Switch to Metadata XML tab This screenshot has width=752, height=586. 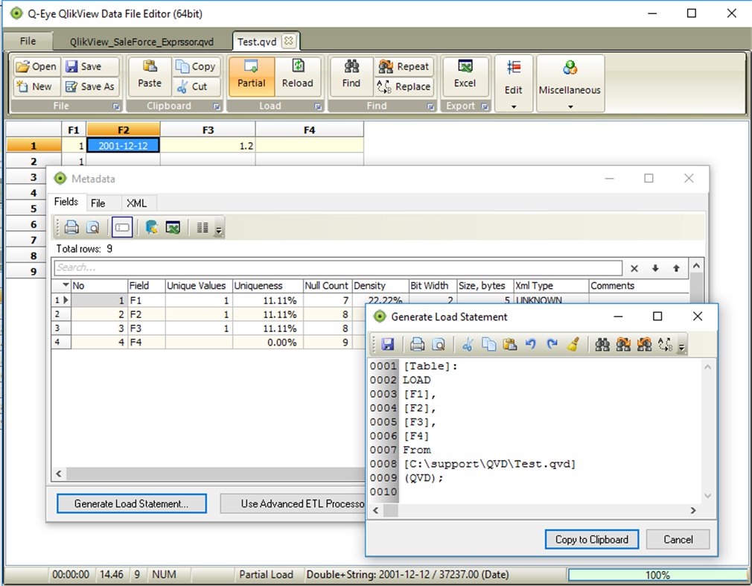[137, 203]
